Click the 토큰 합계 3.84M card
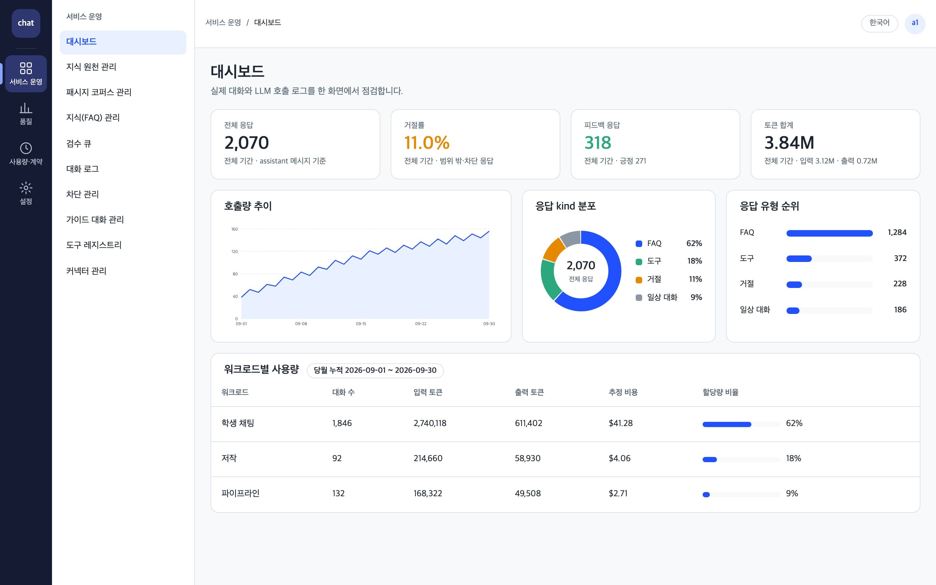936x585 pixels. pos(835,144)
